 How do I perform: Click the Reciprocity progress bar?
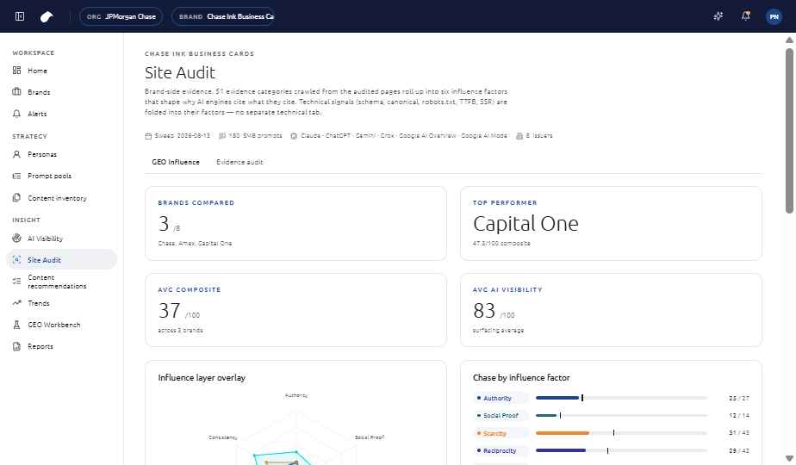(621, 450)
